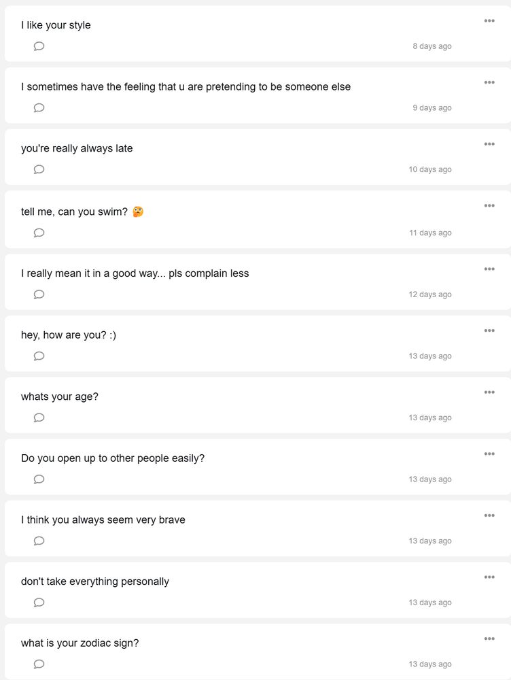The width and height of the screenshot is (511, 680).
Task: Click the '8 days ago' timestamp
Action: point(432,46)
